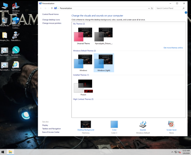Viewport: 191px width, 155px height.
Task: Select the Windows (light) theme
Action: (x=104, y=63)
